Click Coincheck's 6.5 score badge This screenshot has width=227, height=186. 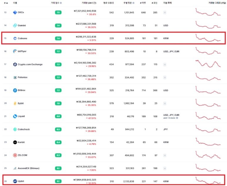[x=58, y=129]
